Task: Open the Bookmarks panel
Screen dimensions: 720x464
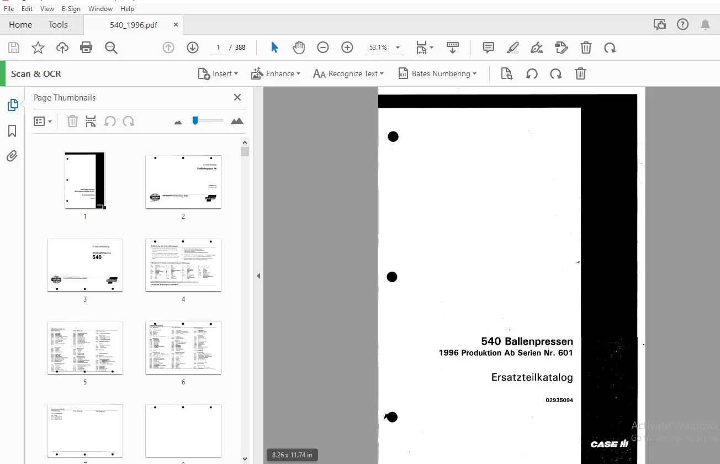Action: pyautogui.click(x=13, y=131)
